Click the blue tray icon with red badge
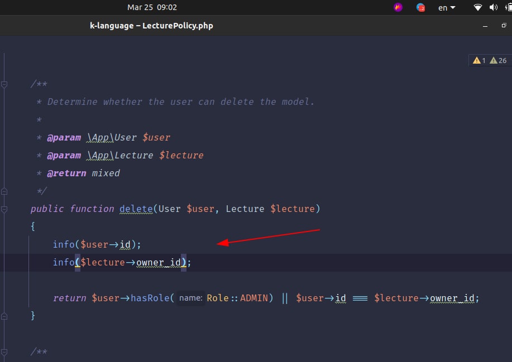The width and height of the screenshot is (512, 362). (x=420, y=7)
